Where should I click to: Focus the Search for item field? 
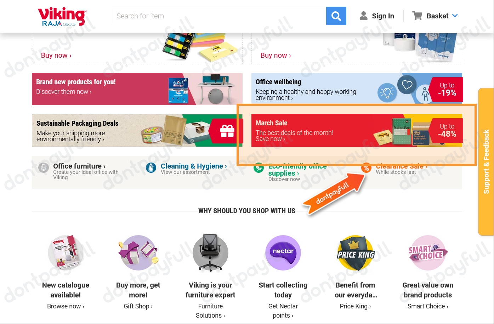click(x=218, y=16)
